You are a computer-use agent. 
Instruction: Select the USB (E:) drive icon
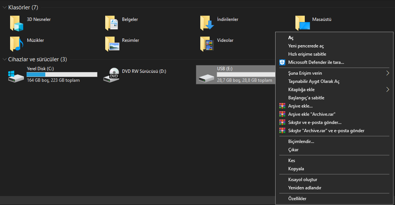click(x=206, y=78)
